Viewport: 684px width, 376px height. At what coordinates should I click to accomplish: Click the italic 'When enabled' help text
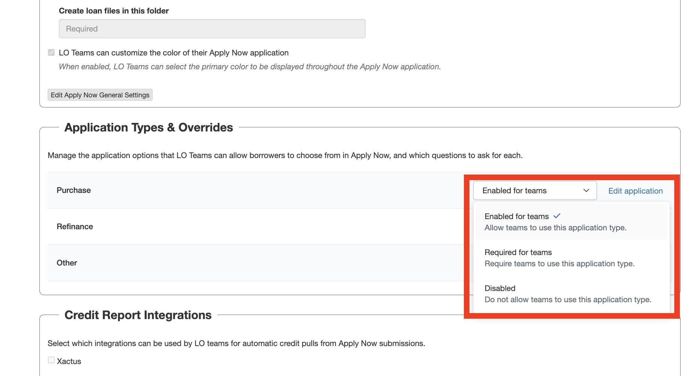(x=249, y=67)
